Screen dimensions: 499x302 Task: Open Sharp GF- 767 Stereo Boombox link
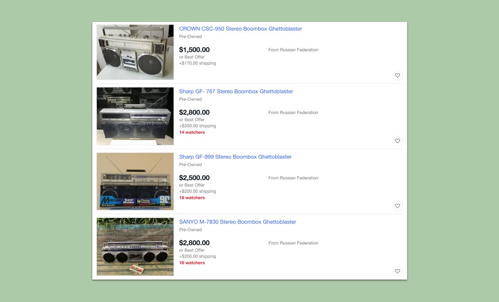(236, 92)
